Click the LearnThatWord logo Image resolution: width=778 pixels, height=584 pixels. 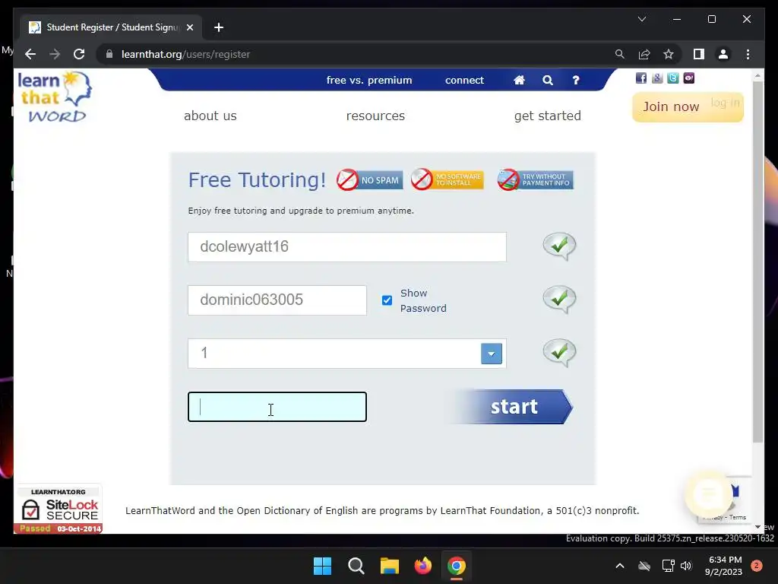point(55,97)
